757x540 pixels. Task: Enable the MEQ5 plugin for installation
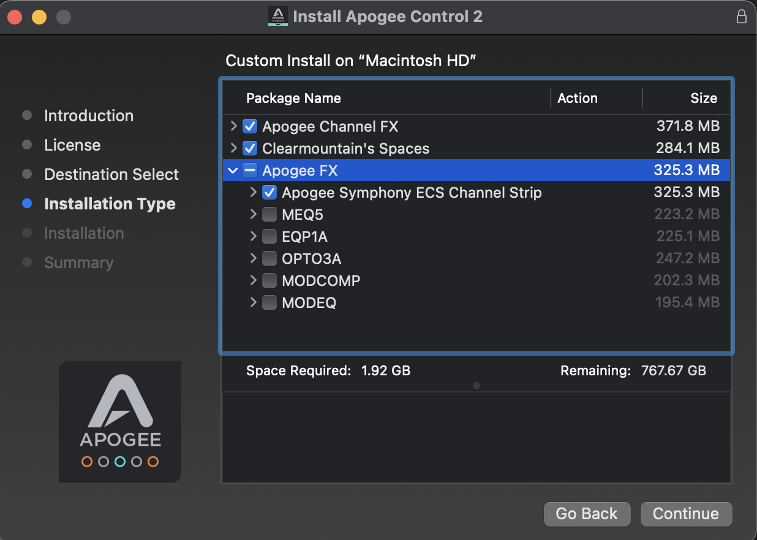pos(269,214)
